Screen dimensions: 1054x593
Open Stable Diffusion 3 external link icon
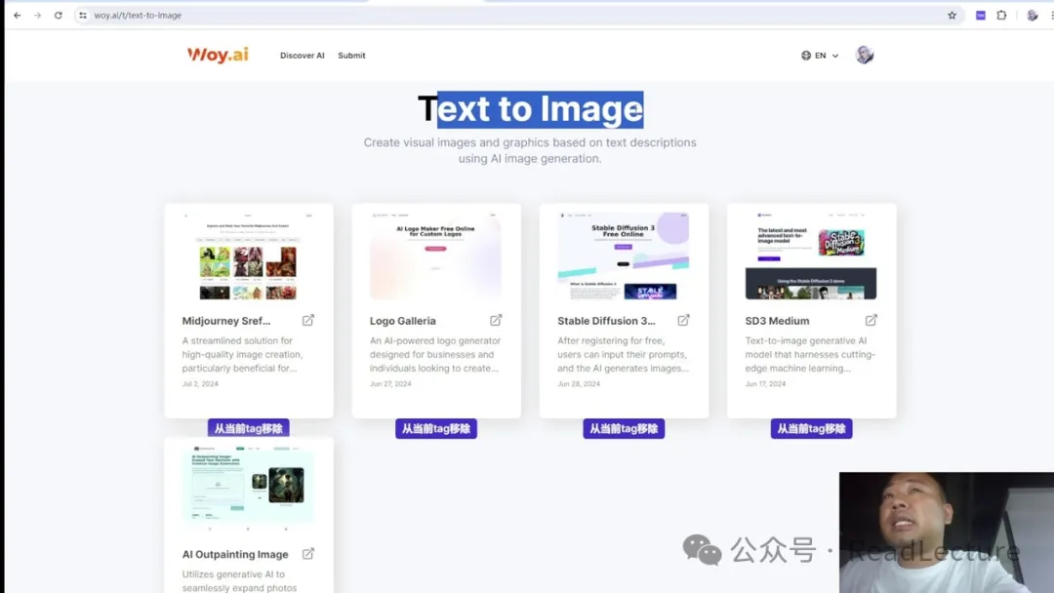coord(683,320)
